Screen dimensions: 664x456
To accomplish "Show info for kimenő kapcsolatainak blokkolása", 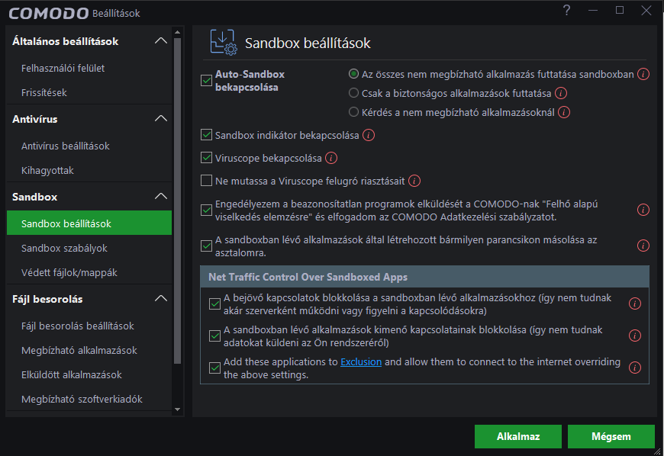I will click(x=635, y=336).
